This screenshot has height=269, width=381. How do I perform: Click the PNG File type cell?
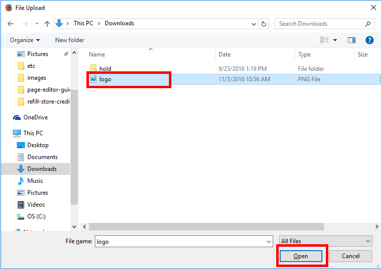click(309, 79)
